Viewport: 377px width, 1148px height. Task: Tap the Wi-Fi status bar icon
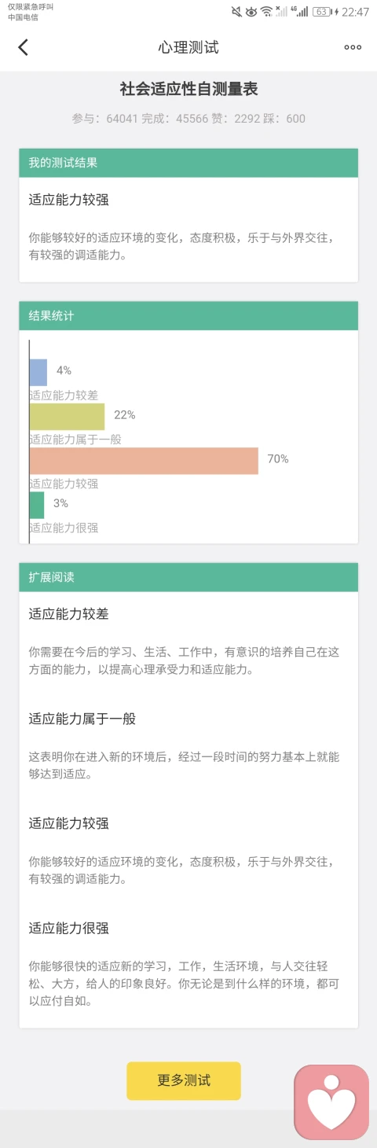pos(266,12)
